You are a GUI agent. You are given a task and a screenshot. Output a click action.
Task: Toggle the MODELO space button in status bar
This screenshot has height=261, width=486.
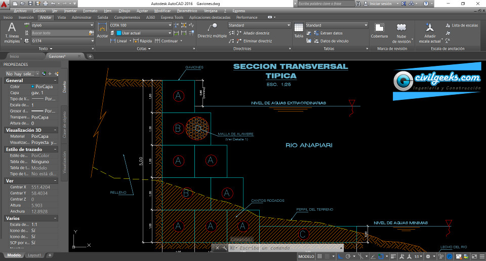pyautogui.click(x=306, y=257)
